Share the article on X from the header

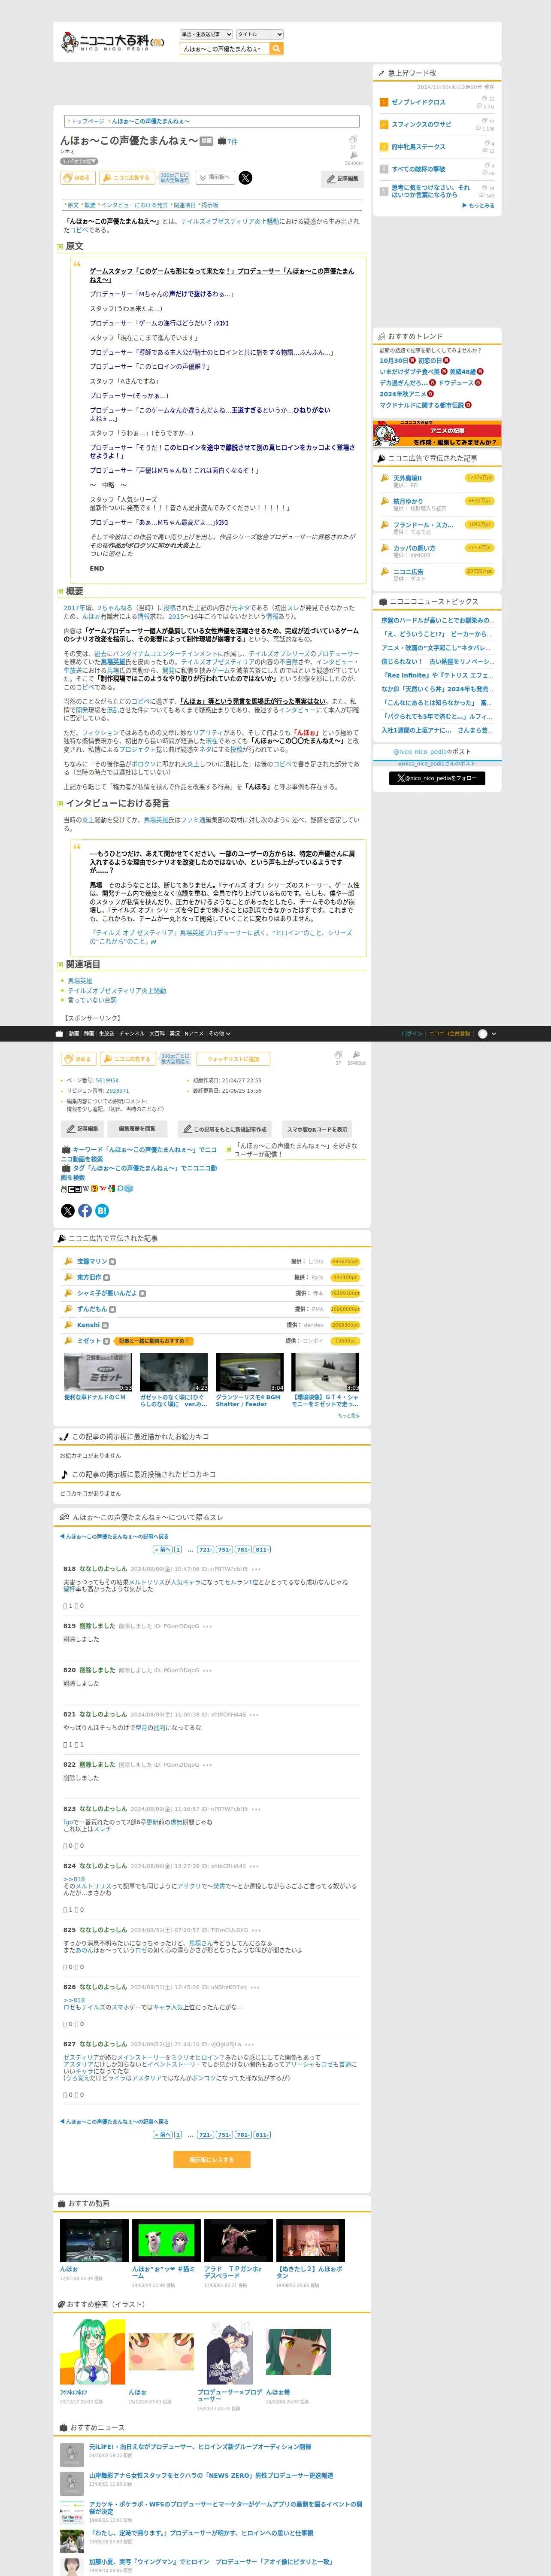(245, 178)
